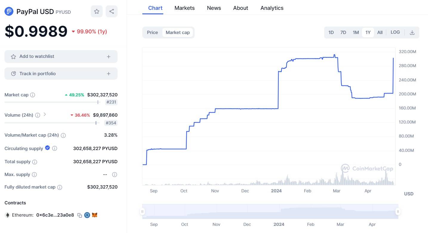Click the Market cap rank progress bar
This screenshot has height=233, width=428.
53,102
